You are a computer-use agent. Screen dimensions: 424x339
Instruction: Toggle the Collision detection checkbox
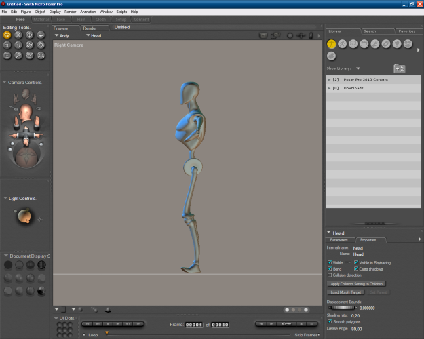coord(330,275)
